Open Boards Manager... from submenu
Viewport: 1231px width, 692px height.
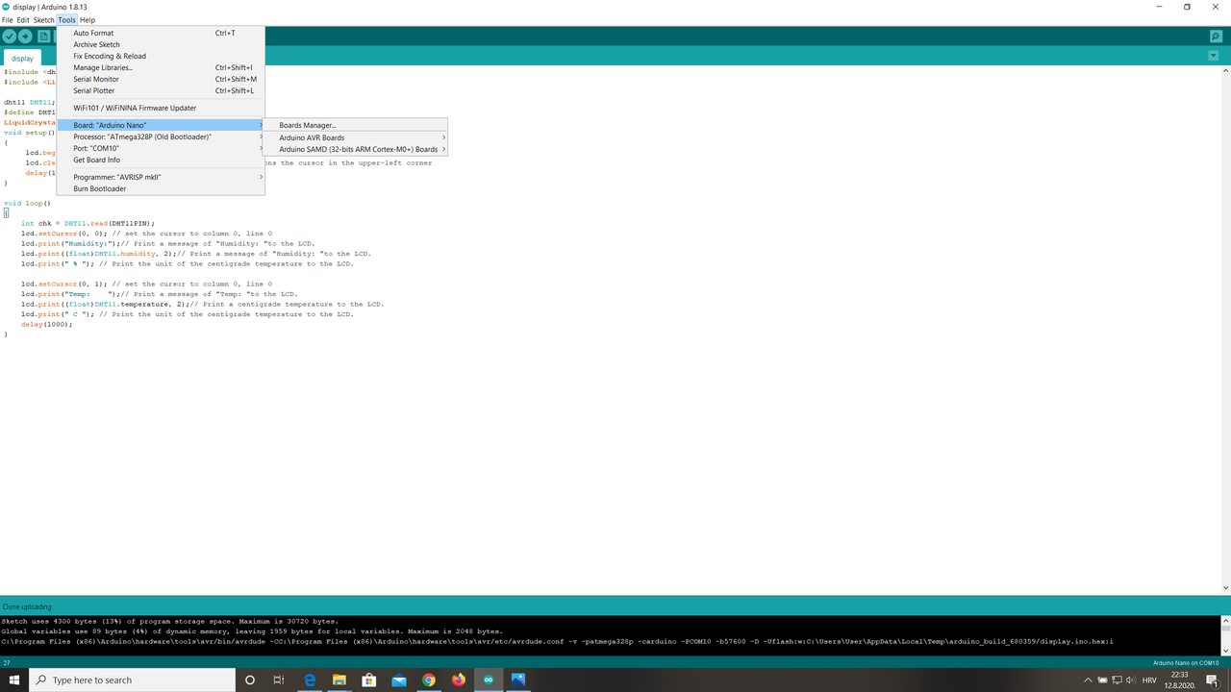[356, 125]
